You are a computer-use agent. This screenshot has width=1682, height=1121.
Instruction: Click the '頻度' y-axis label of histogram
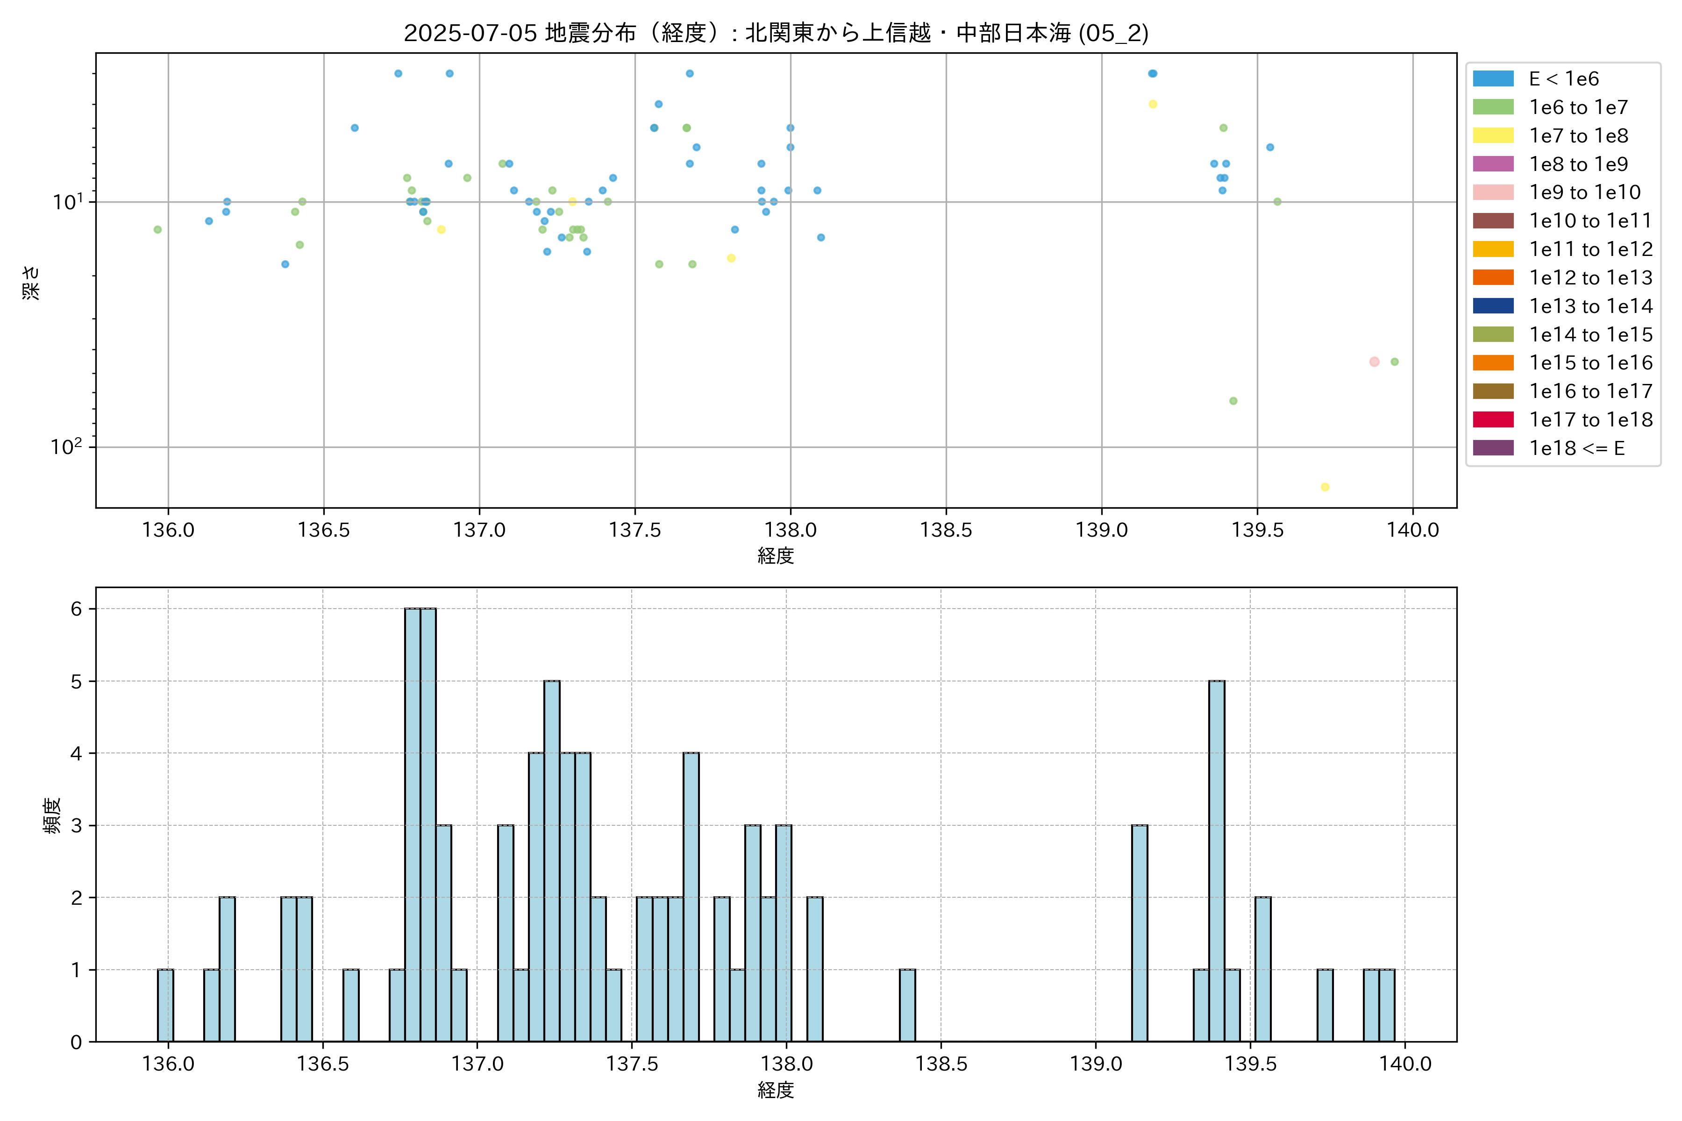click(x=51, y=816)
